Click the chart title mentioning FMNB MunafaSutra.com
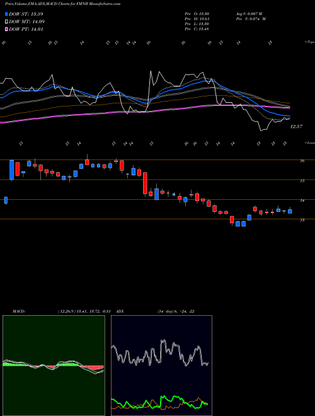The width and height of the screenshot is (315, 416). pos(62,4)
